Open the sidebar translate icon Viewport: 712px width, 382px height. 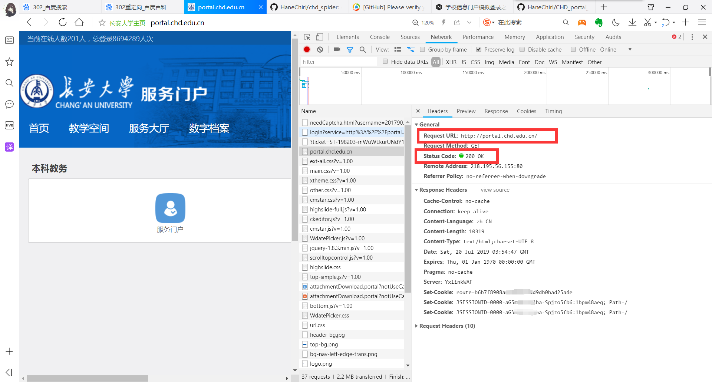pos(9,147)
